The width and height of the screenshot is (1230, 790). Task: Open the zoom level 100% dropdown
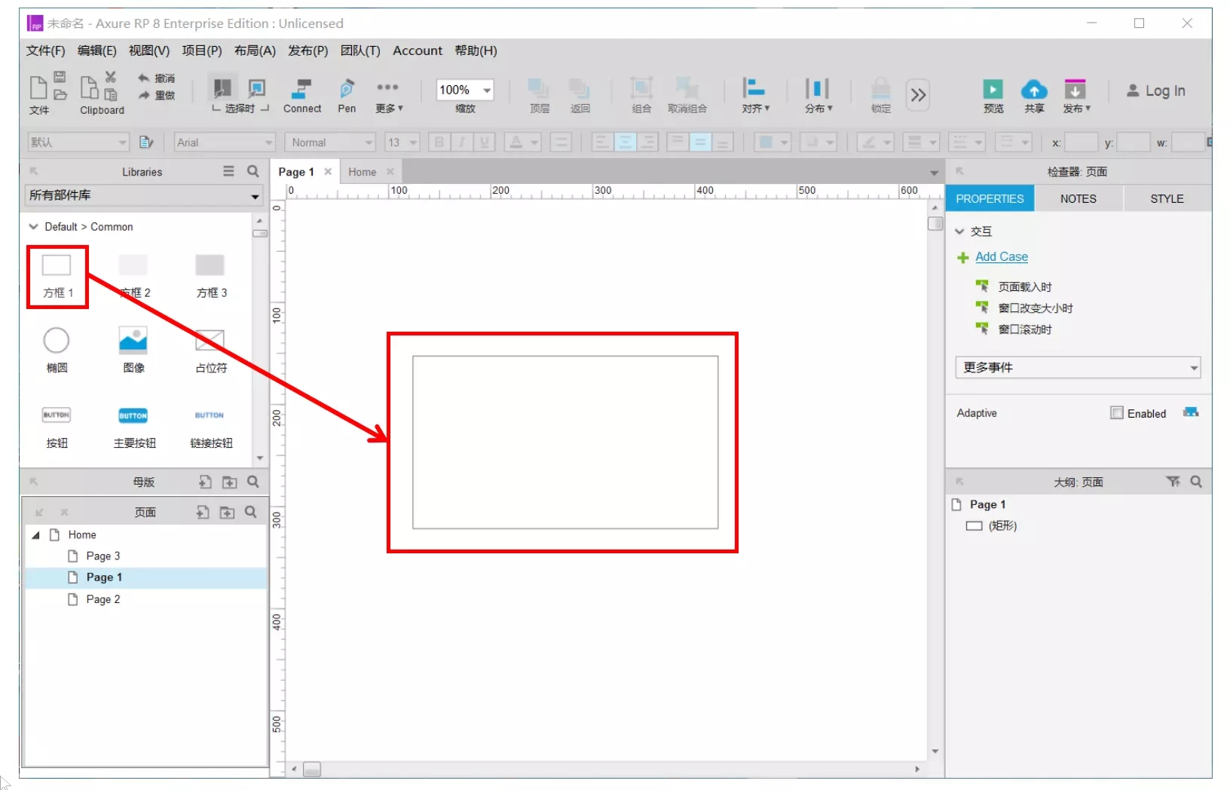point(487,90)
